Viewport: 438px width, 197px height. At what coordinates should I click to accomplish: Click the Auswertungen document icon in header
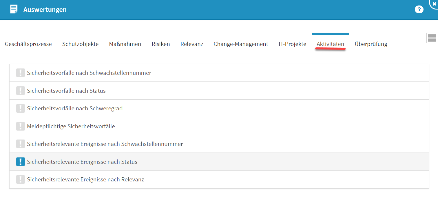point(14,10)
